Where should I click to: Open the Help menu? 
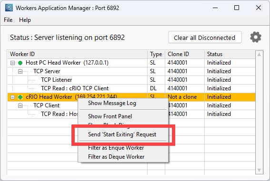point(25,20)
